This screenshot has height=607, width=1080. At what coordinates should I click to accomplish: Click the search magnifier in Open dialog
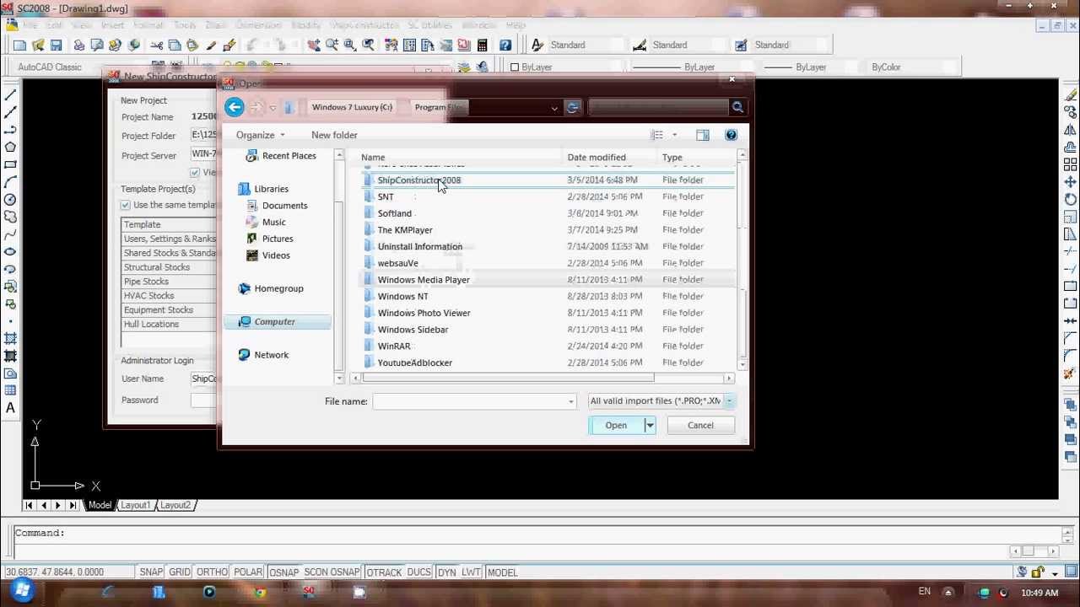(737, 107)
